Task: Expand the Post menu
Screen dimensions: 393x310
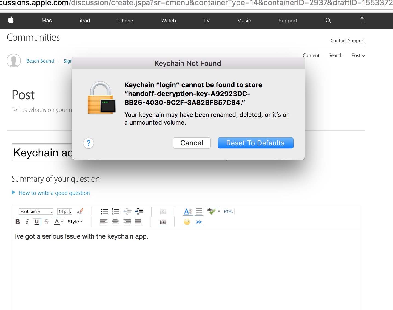Action: click(x=358, y=55)
